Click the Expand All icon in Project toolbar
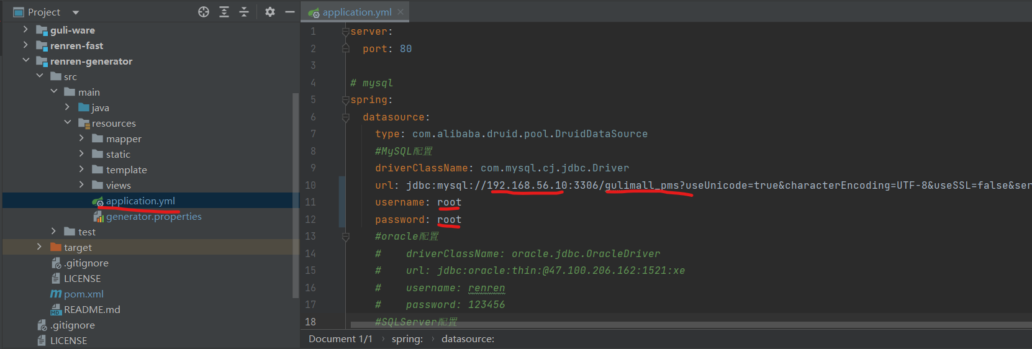The width and height of the screenshot is (1032, 349). (224, 12)
